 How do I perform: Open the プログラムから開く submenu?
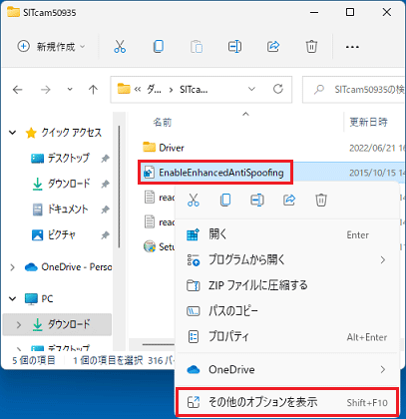point(287,259)
